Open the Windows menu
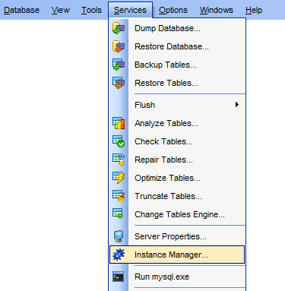Viewport: 285px width, 291px height. (217, 10)
